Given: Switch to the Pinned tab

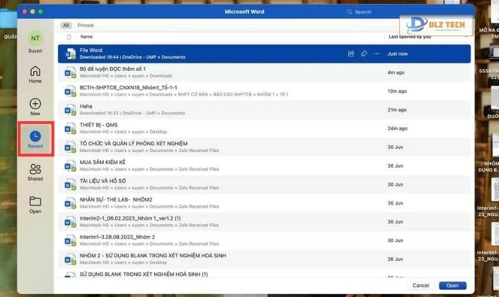Looking at the screenshot, I should click(86, 25).
